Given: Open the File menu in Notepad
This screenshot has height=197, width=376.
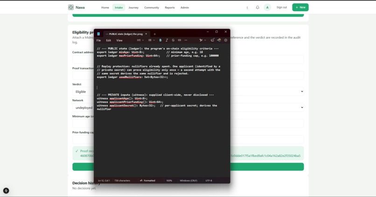Looking at the screenshot, I should tap(98, 40).
